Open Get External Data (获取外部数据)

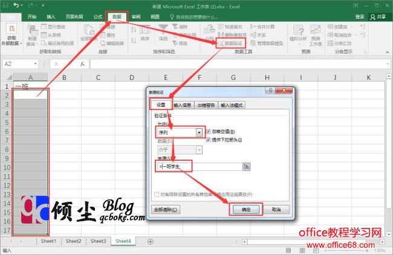[11, 35]
